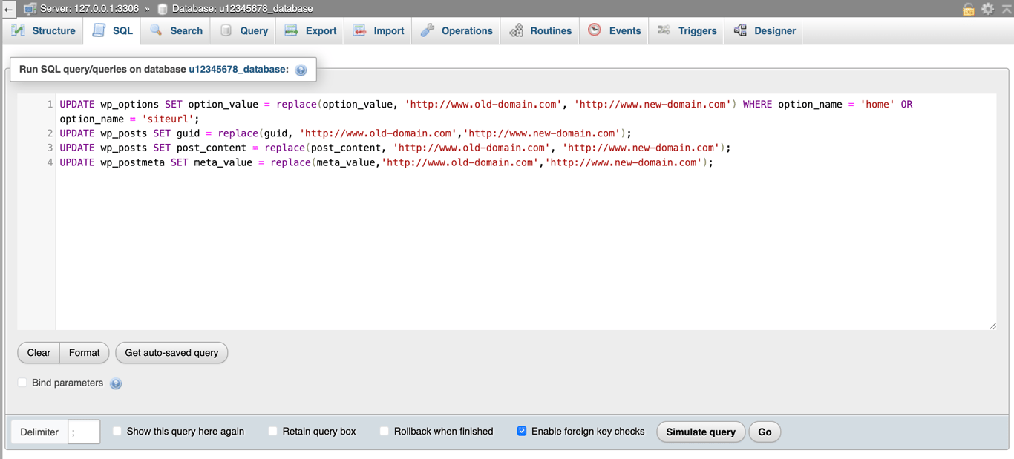Enable the Retain query box option
This screenshot has height=459, width=1014.
[x=272, y=430]
